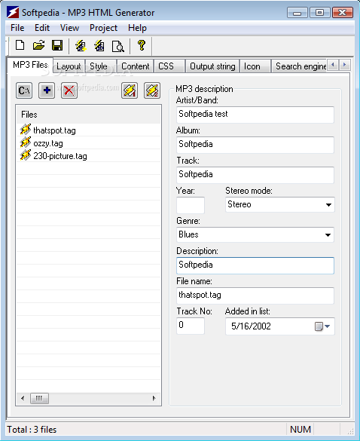This screenshot has height=441, width=360.
Task: Click the Open project folder icon
Action: 38,45
